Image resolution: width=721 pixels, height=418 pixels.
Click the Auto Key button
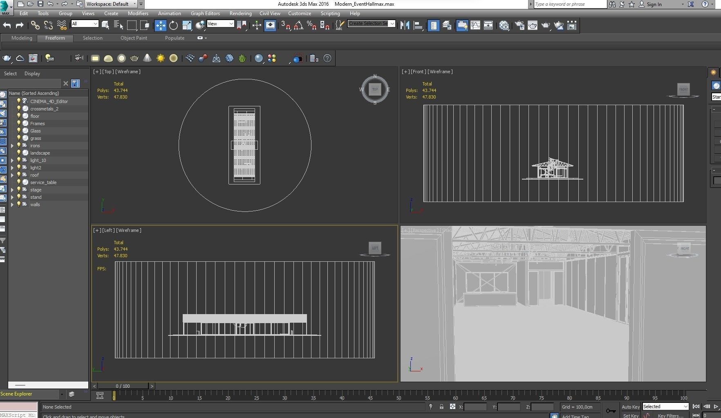[x=630, y=407]
